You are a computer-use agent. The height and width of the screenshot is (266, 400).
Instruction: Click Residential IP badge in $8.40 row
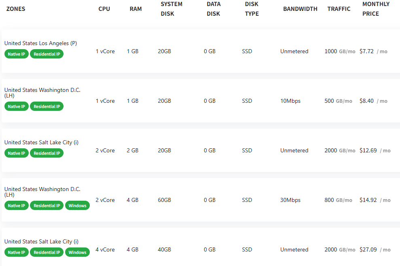(x=47, y=106)
